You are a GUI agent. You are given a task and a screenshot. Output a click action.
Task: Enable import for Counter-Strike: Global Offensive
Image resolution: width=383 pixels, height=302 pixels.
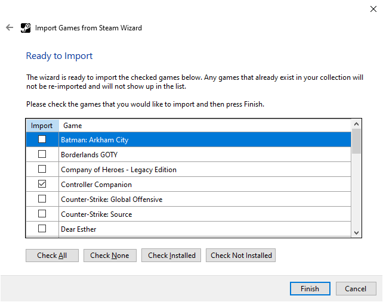42,199
